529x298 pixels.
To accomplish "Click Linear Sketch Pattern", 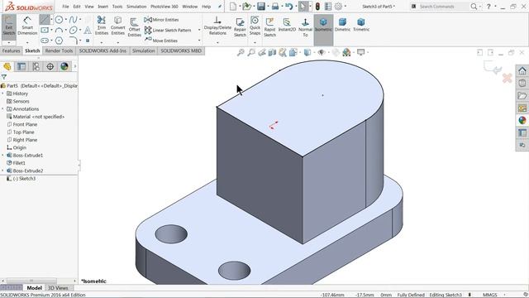I will [168, 30].
